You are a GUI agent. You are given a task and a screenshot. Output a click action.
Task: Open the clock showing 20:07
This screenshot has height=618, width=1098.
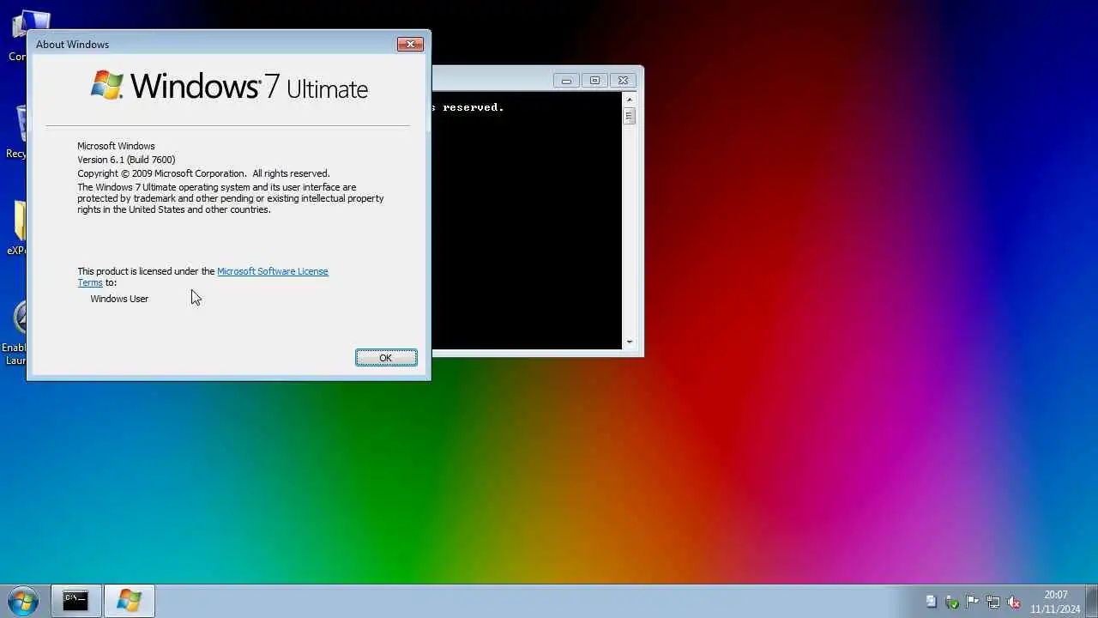click(x=1056, y=602)
